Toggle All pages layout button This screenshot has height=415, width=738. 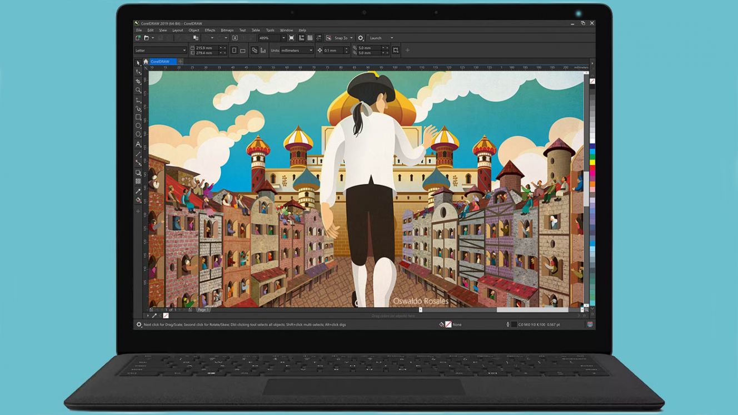(x=254, y=51)
